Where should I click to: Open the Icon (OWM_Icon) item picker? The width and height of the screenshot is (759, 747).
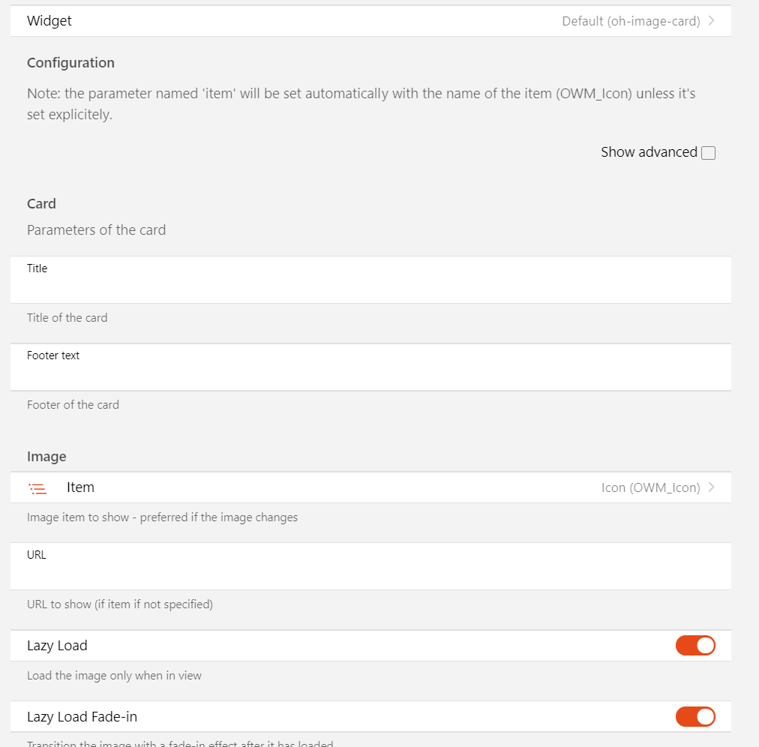(650, 487)
